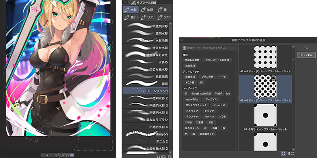Toggle the snowflake user tag
The image size is (317, 158).
click(x=192, y=100)
